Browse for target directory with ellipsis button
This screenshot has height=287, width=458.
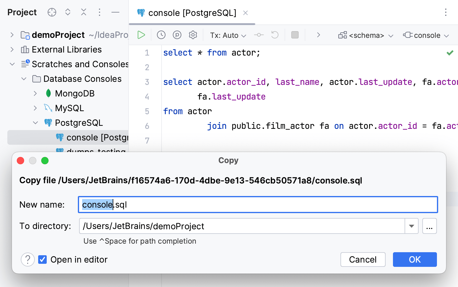click(x=430, y=226)
